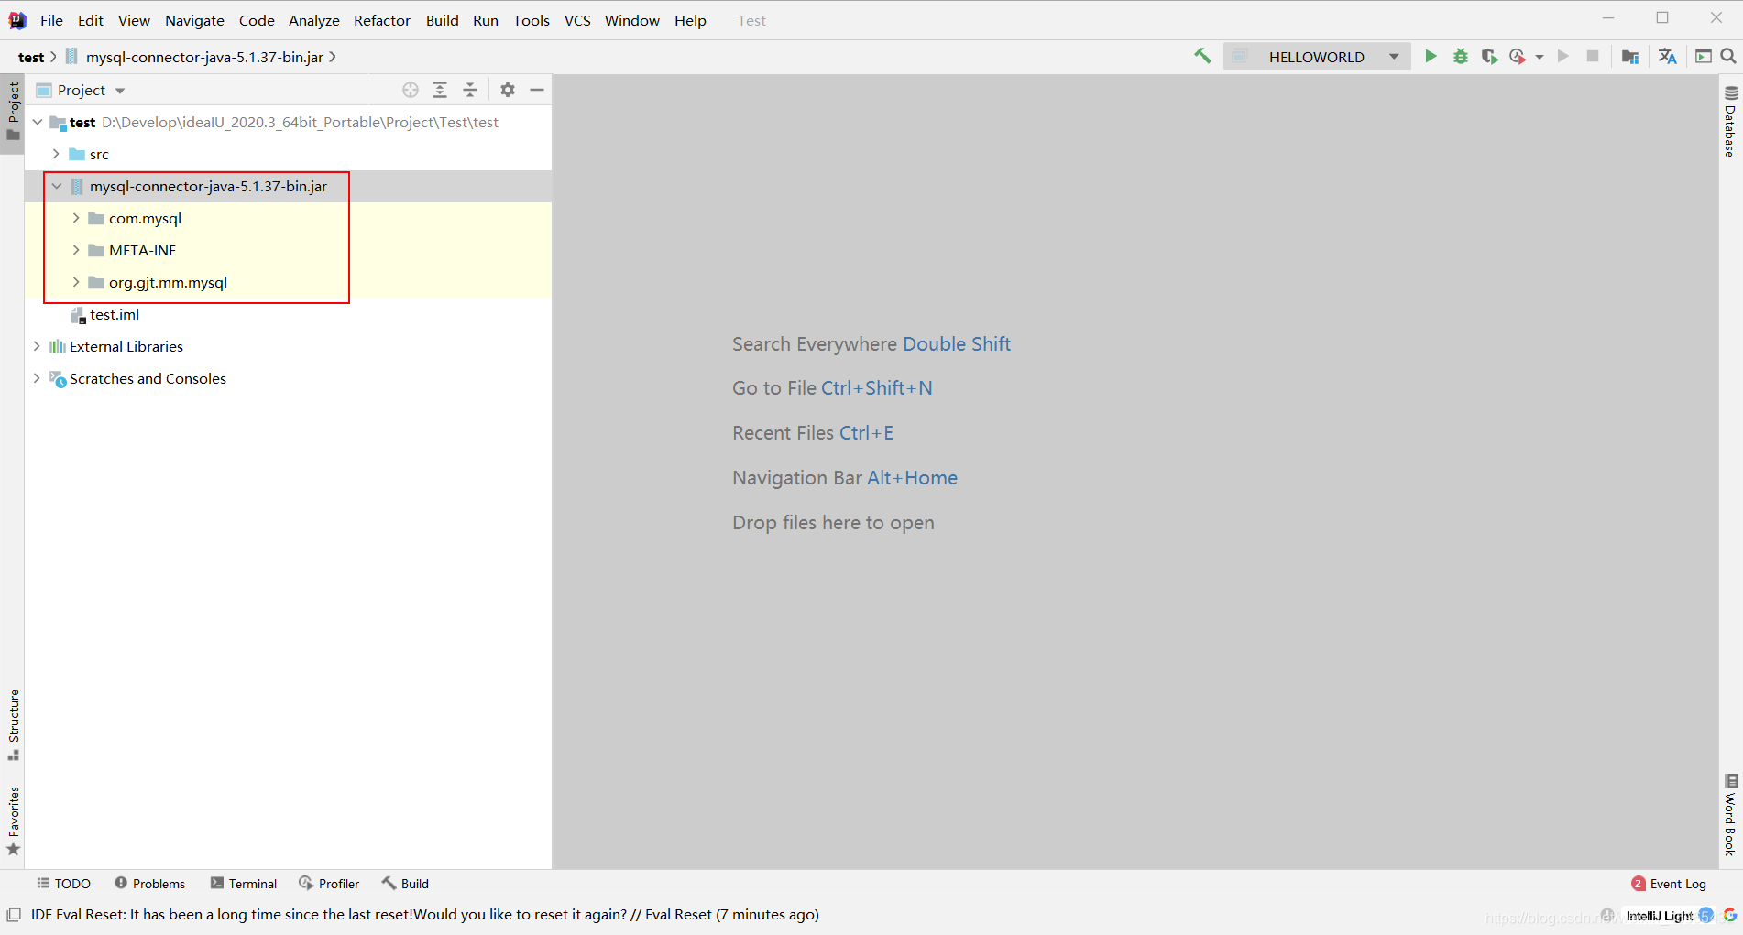This screenshot has height=935, width=1743.
Task: Open Search Everywhere magnifier icon
Action: coord(1728,57)
